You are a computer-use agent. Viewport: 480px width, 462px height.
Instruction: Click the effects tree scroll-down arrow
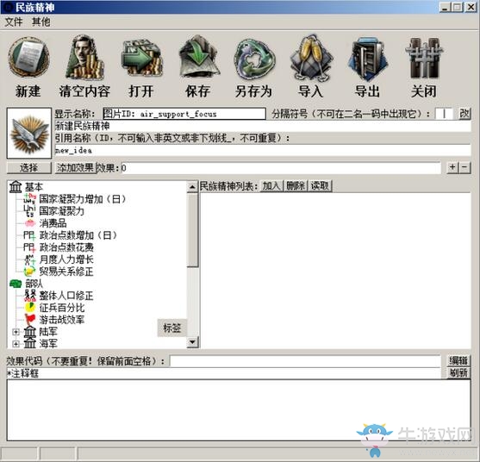(192, 341)
